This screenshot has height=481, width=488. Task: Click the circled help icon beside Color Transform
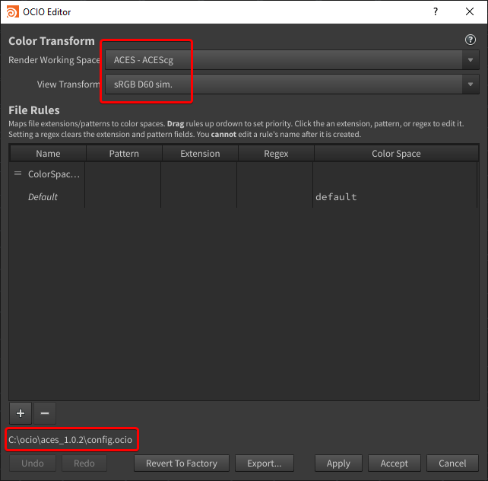471,40
